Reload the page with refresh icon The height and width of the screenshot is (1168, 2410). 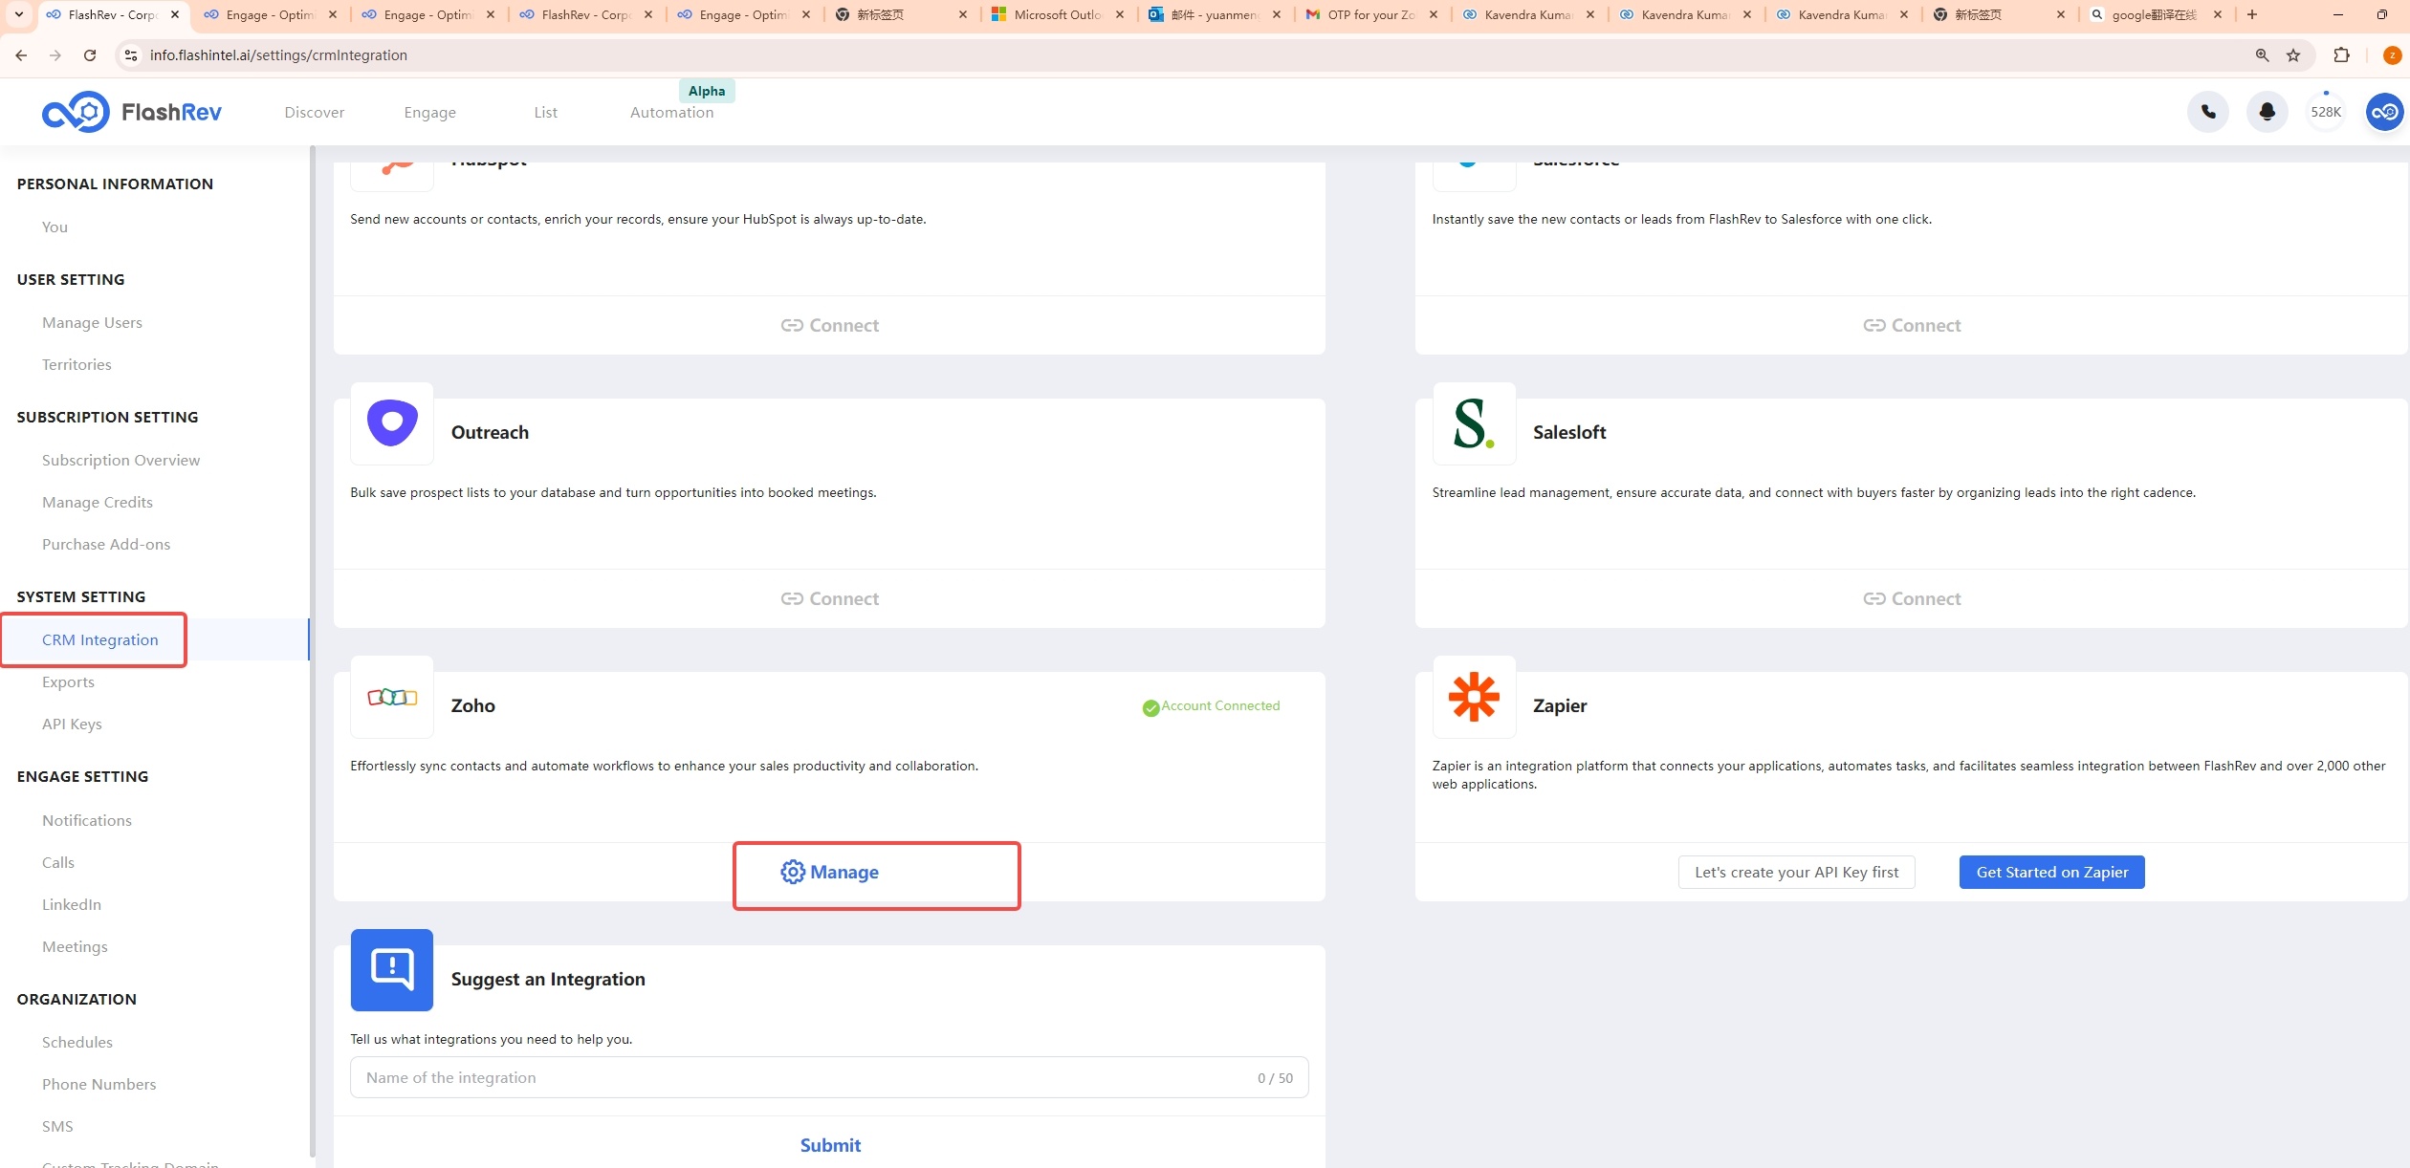click(90, 55)
